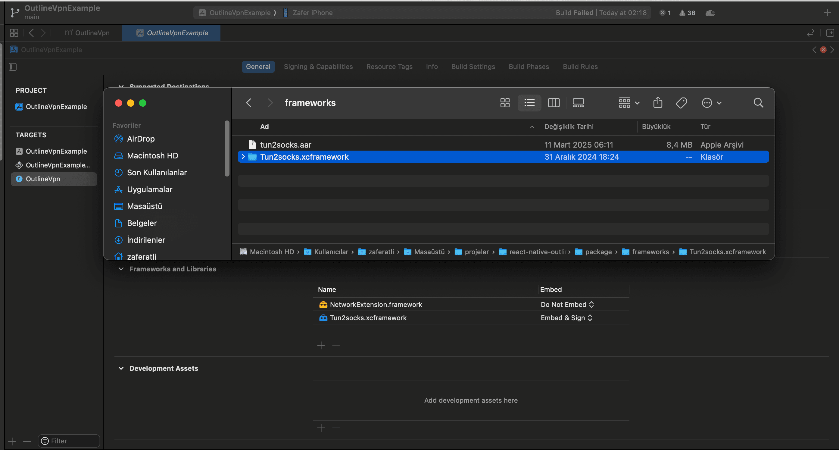
Task: Hide the project and targets sidebar
Action: (x=13, y=67)
